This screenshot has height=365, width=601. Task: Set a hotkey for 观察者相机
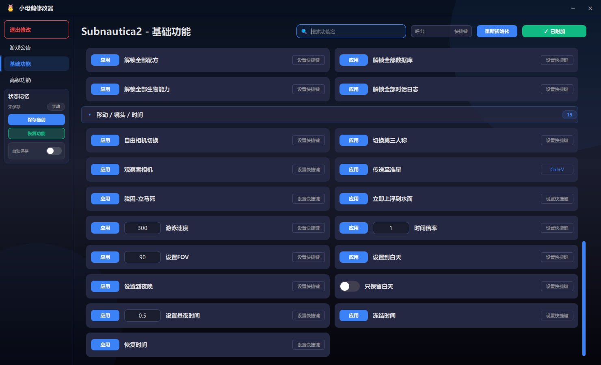[309, 170]
